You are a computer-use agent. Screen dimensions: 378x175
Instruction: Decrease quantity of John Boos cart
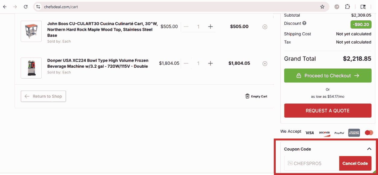click(186, 27)
